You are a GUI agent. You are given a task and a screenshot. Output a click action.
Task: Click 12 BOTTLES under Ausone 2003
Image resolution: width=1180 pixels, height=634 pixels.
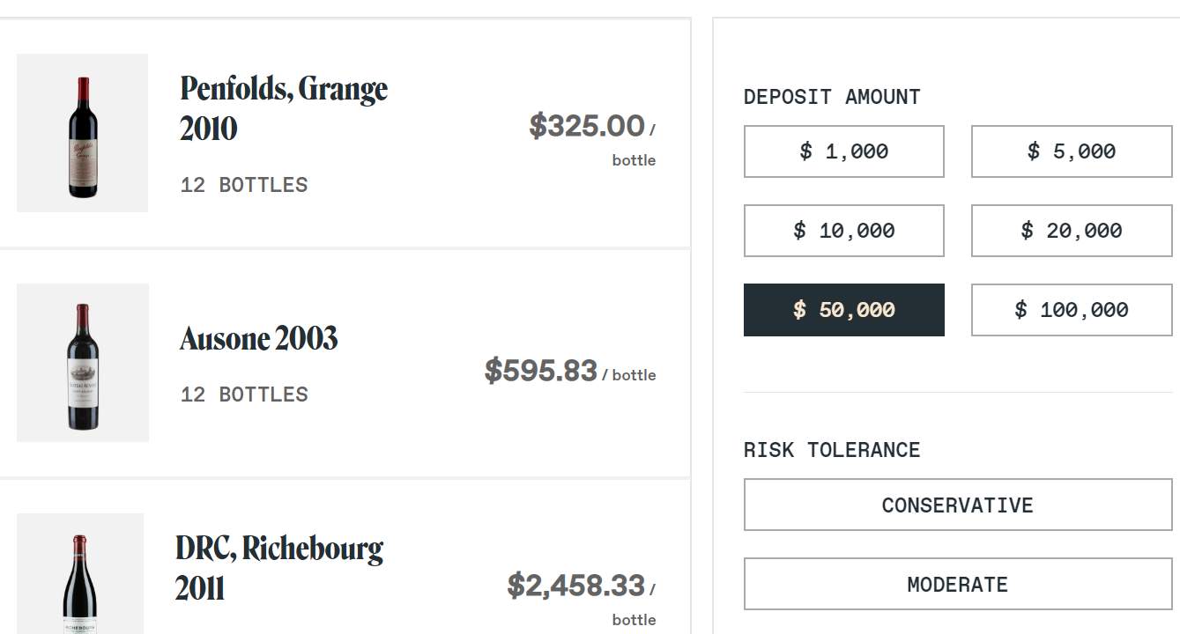[244, 394]
